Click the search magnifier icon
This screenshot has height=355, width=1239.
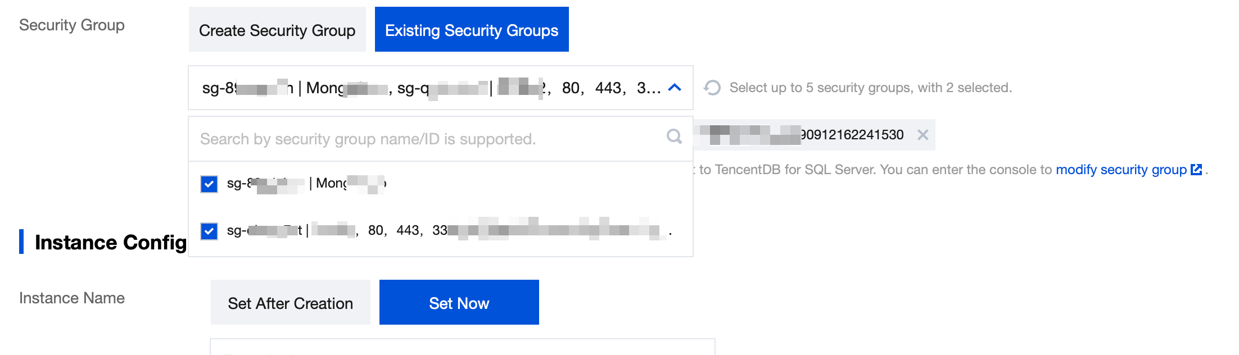[674, 136]
